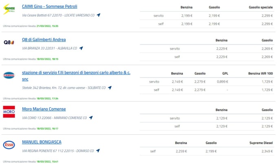The image size is (277, 164).
Task: Click navigation arrow beside DOMASO CO address
Action: coord(98,151)
